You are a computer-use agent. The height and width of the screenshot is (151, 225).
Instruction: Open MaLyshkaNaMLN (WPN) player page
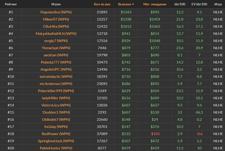click(x=56, y=33)
